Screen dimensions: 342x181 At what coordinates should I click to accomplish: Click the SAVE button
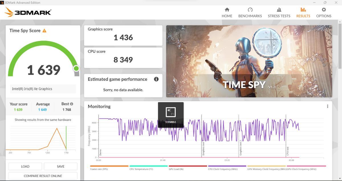pyautogui.click(x=60, y=166)
